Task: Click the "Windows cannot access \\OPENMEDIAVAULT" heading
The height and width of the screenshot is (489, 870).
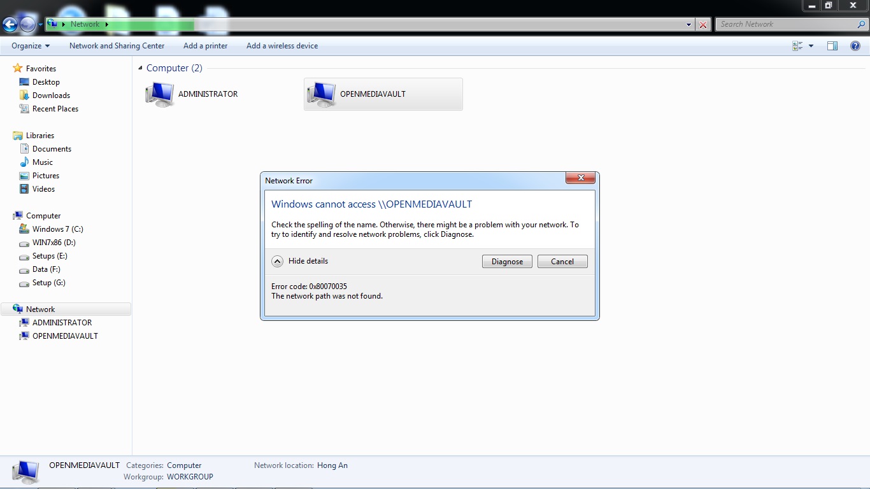Action: pyautogui.click(x=372, y=204)
